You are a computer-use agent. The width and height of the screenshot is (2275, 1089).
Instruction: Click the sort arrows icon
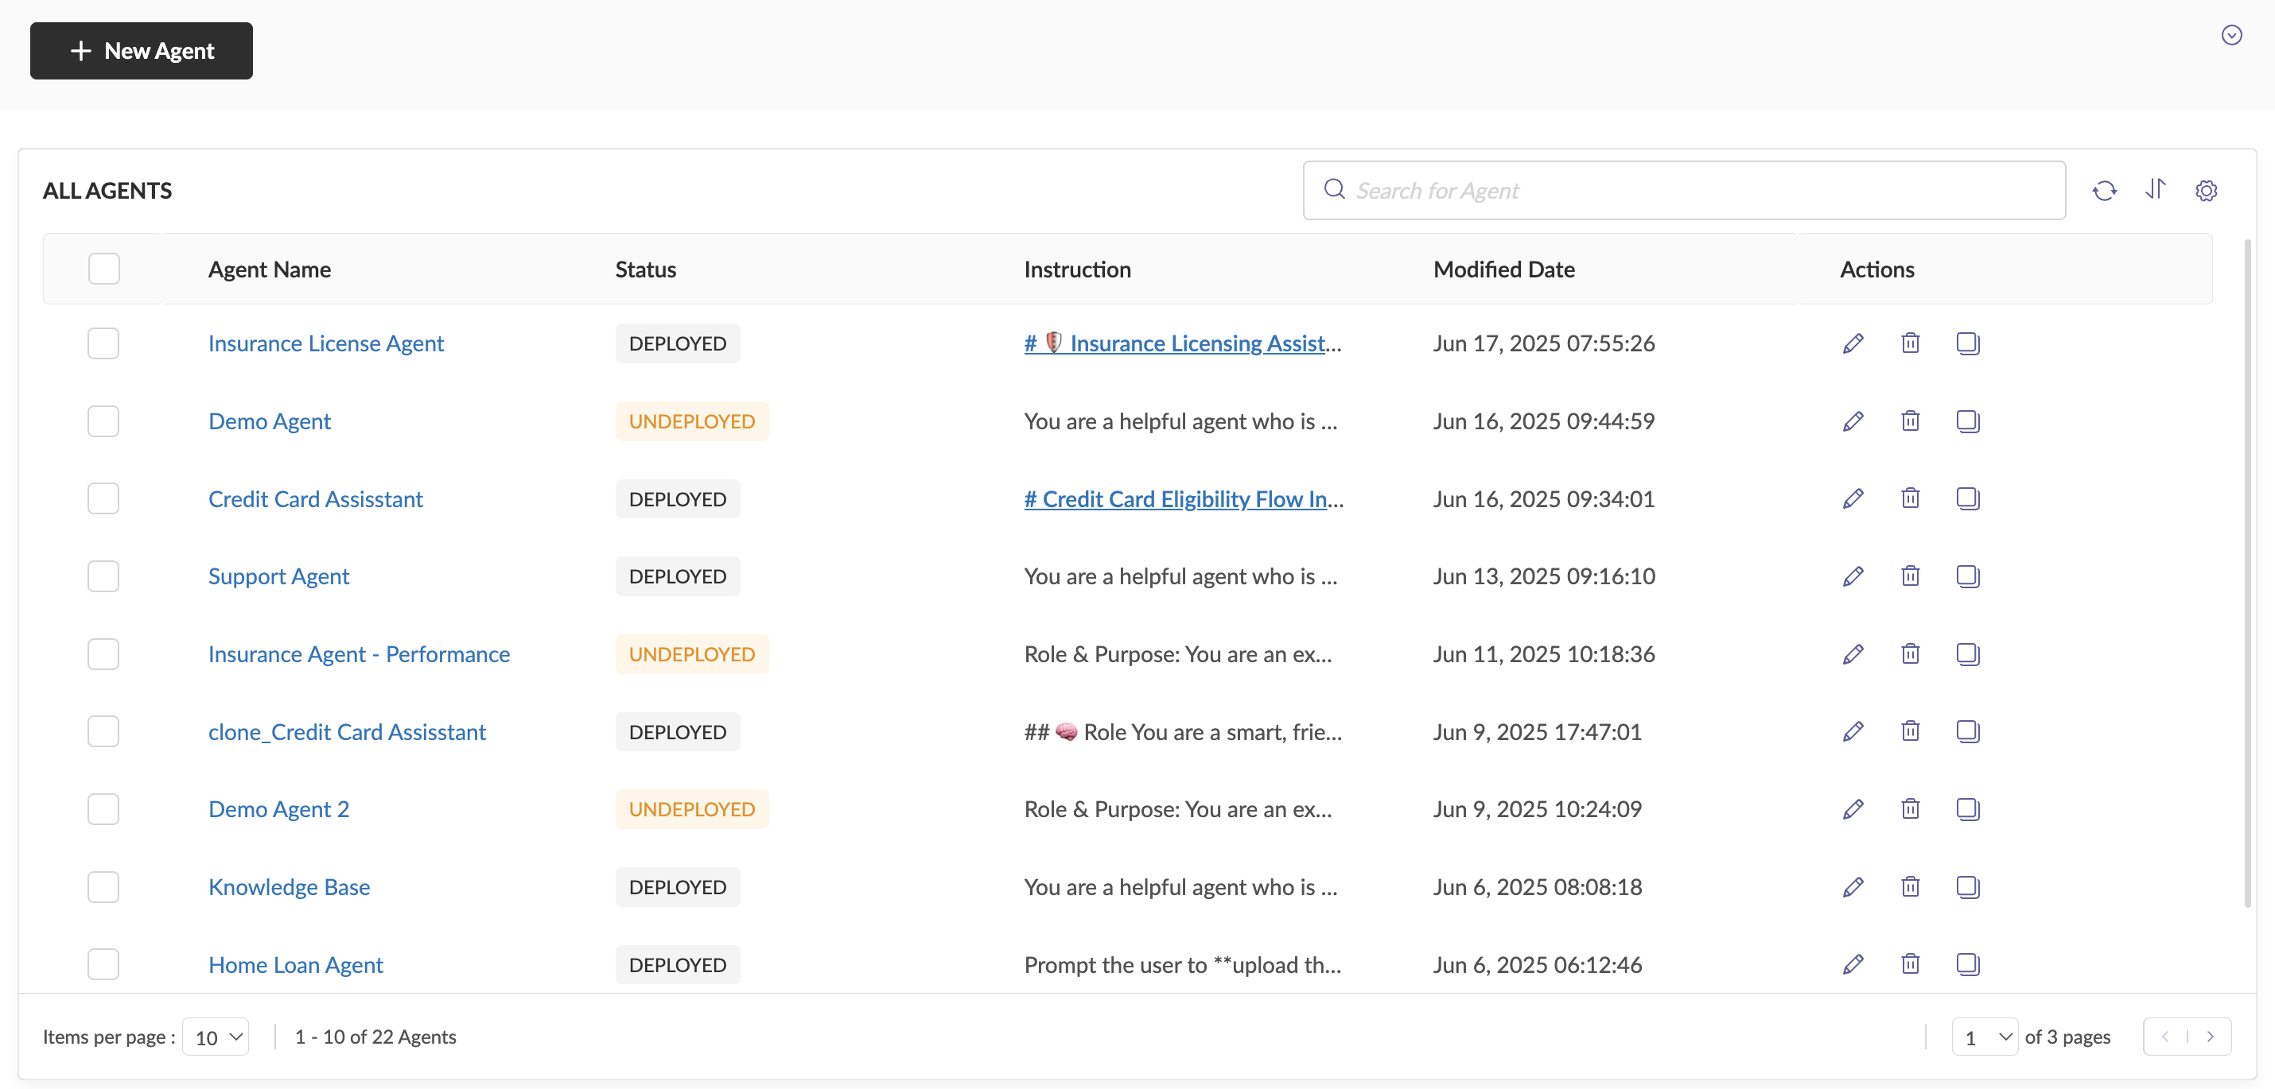click(x=2155, y=189)
